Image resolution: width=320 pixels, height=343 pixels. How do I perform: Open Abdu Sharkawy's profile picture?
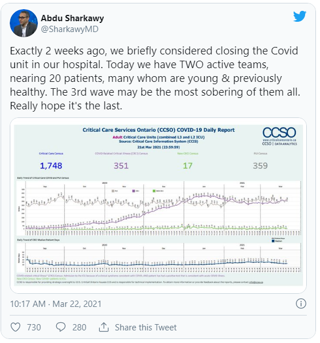point(24,23)
